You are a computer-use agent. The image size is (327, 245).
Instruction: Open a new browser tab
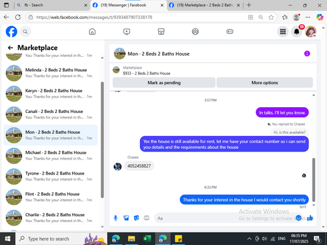coord(249,5)
